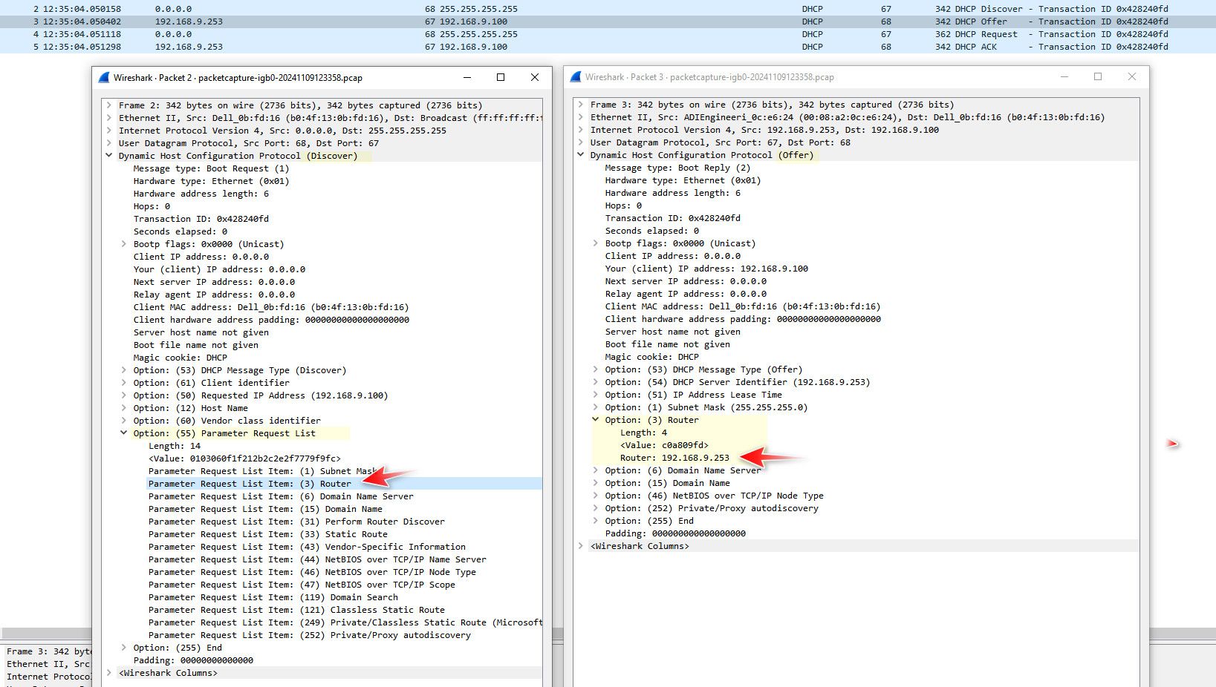Select packet 5 DHCP ACK row in packet list

(x=608, y=47)
